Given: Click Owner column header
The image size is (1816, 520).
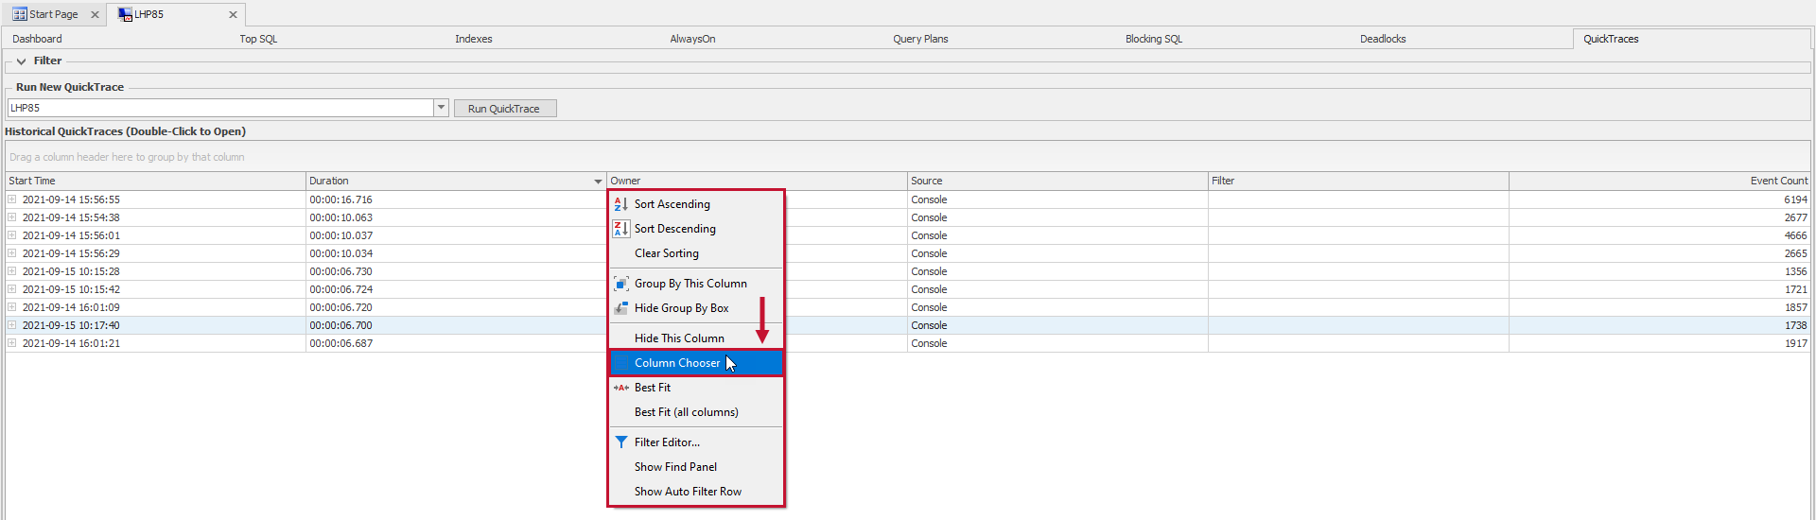Looking at the screenshot, I should (757, 181).
